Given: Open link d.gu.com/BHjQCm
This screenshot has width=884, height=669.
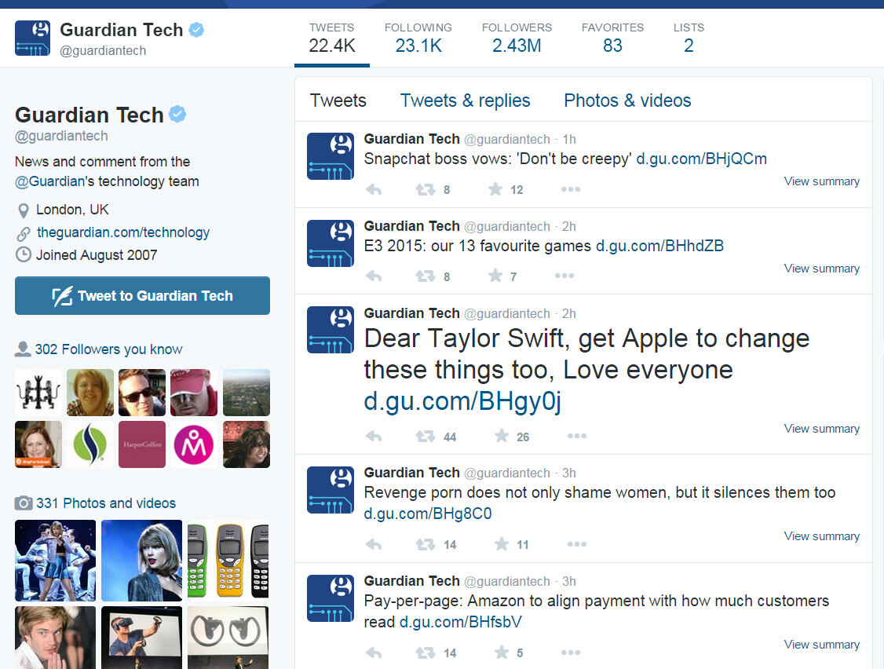Looking at the screenshot, I should [x=701, y=159].
